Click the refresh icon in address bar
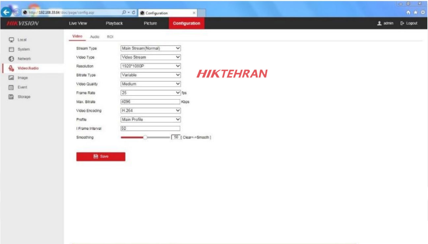This screenshot has width=428, height=244. 134,13
